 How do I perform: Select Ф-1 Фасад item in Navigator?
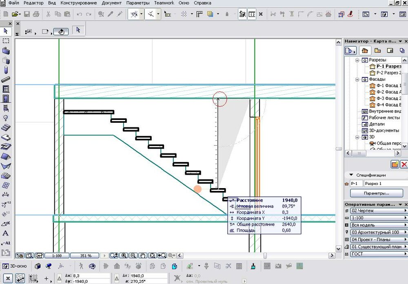pyautogui.click(x=389, y=86)
